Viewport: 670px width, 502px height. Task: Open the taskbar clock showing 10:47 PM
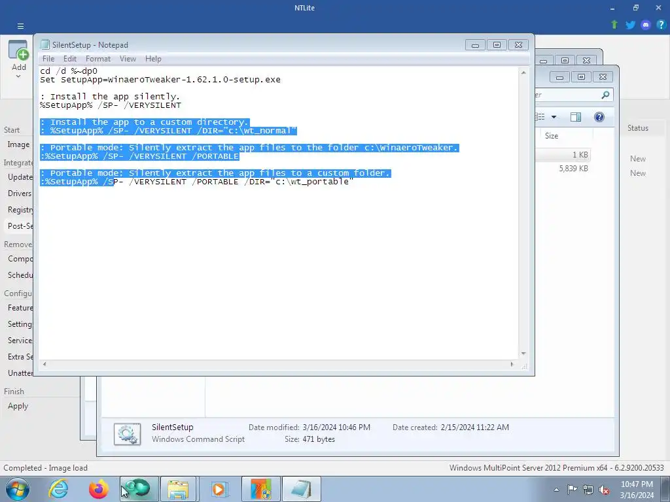point(637,490)
